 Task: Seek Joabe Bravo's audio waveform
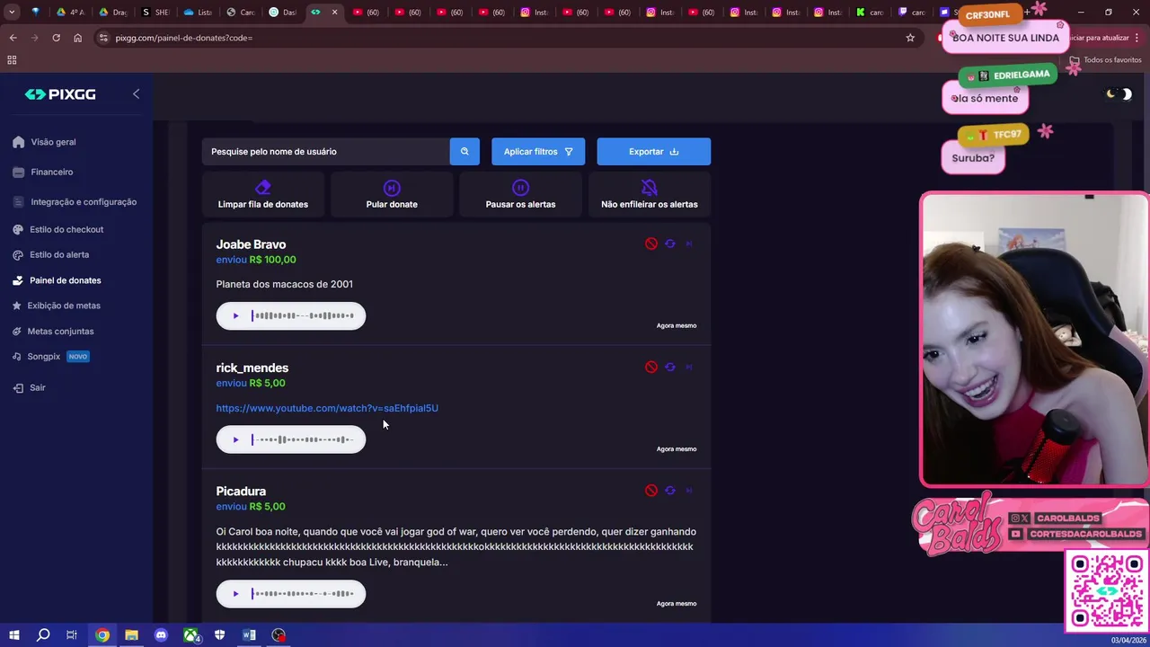pyautogui.click(x=303, y=315)
